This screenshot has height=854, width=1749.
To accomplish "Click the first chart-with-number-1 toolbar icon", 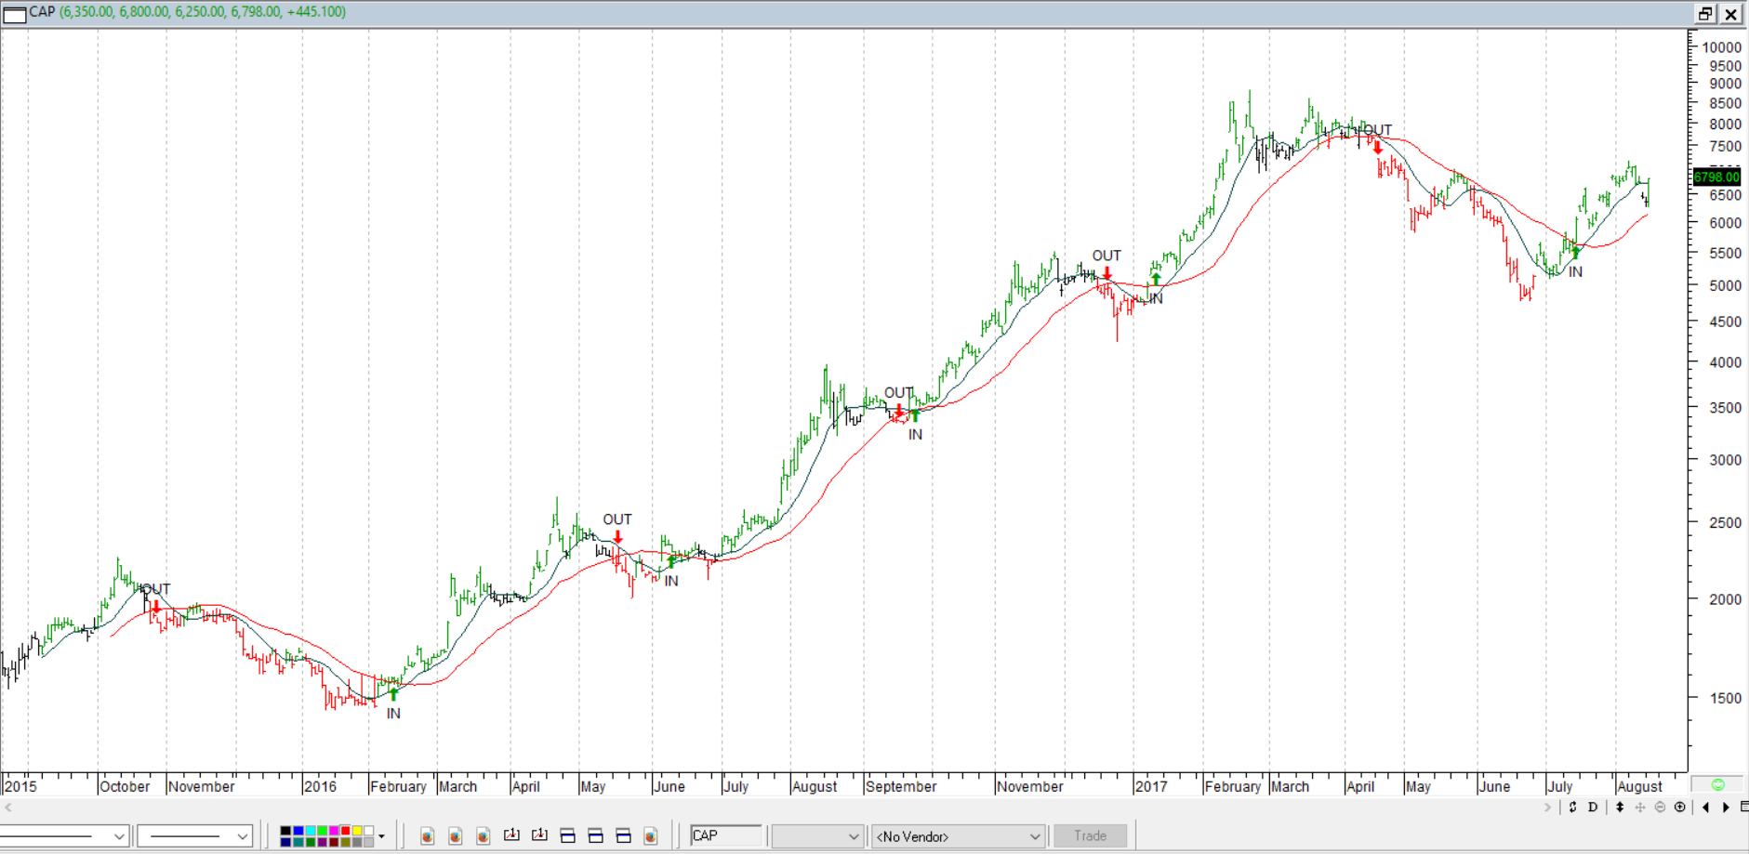I will pyautogui.click(x=511, y=835).
